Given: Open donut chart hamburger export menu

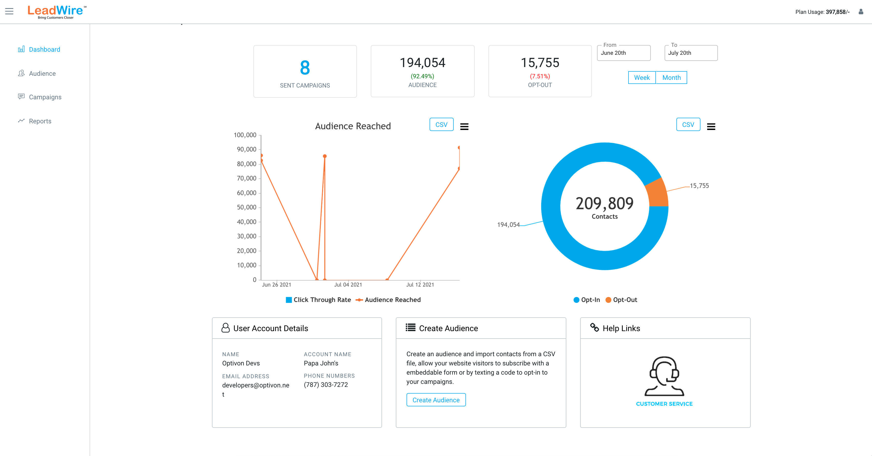Looking at the screenshot, I should 711,126.
